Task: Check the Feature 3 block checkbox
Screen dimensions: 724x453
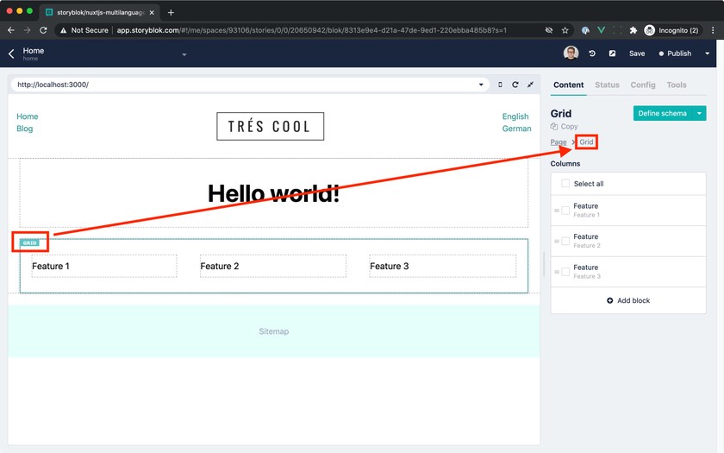Action: pos(565,272)
